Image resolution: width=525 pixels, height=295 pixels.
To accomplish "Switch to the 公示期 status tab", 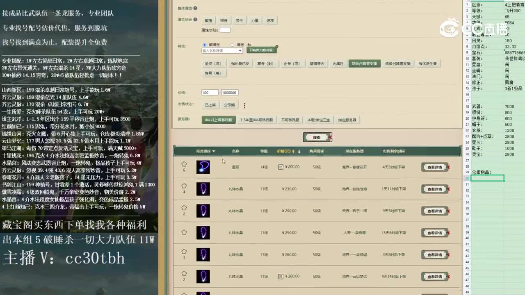I will click(x=230, y=104).
